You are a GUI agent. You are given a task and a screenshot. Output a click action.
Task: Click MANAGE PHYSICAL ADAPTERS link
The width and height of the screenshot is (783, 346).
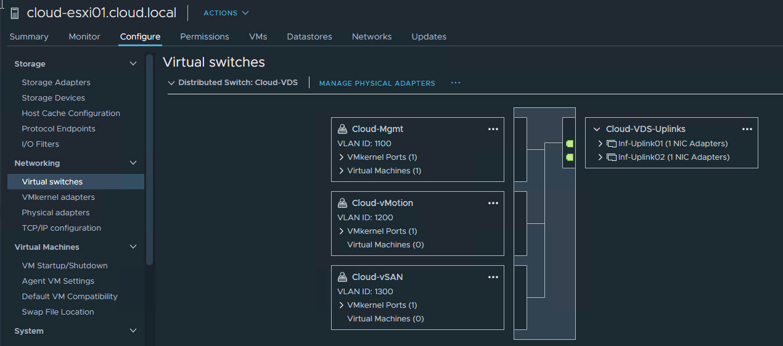click(x=377, y=83)
